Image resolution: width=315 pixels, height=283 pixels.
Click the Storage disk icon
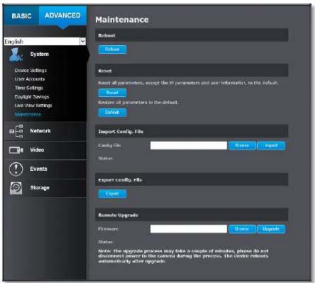click(x=16, y=188)
